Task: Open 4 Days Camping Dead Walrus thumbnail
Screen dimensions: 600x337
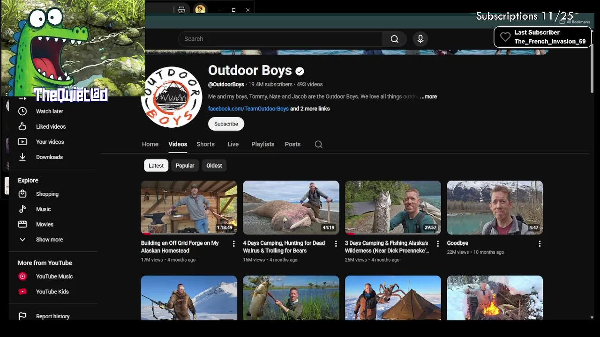Action: [x=291, y=207]
